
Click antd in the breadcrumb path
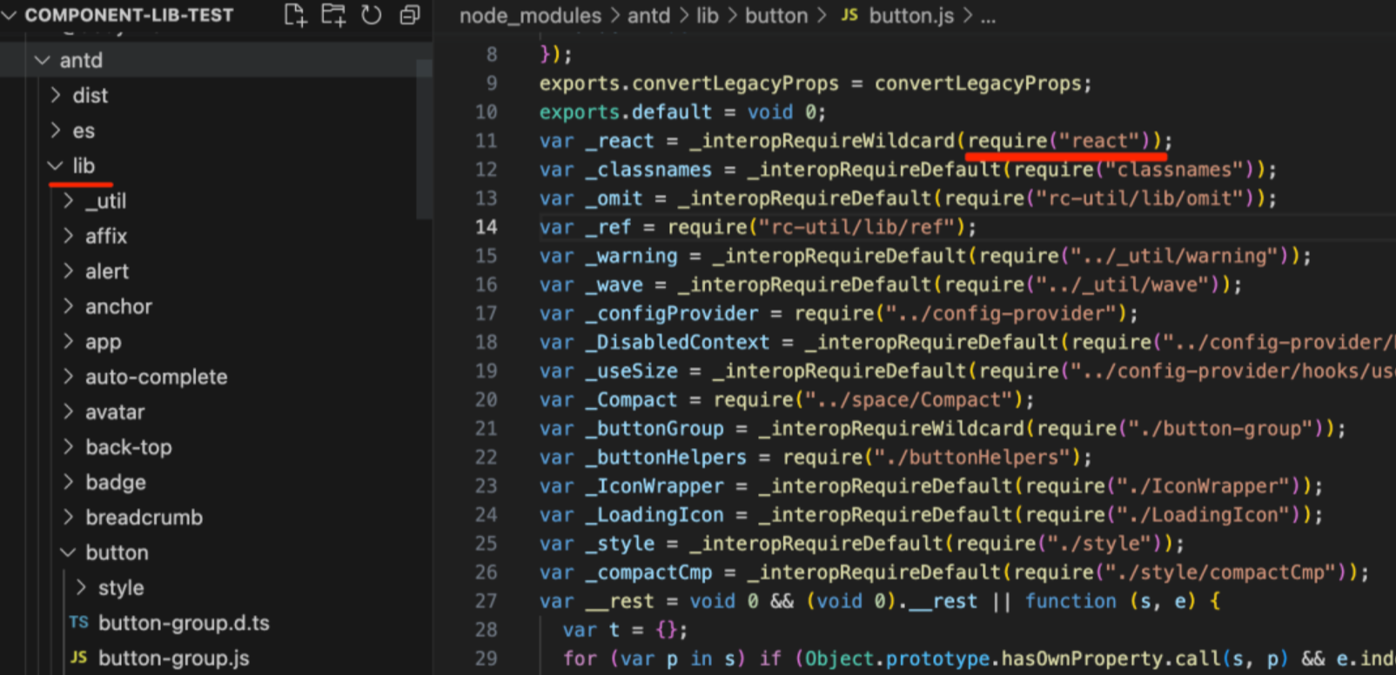(649, 16)
